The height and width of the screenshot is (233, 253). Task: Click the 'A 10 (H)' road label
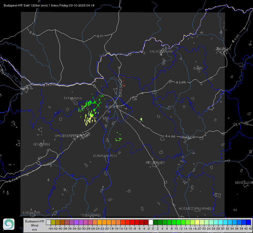point(50,85)
